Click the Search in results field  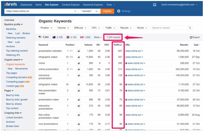click(169, 28)
